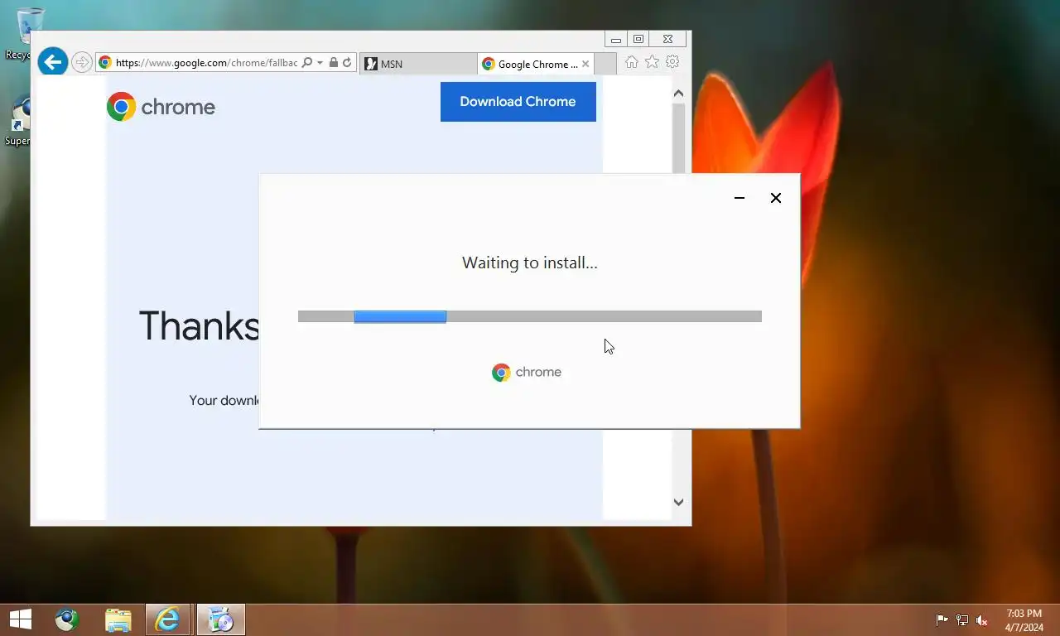Open the address bar dropdown arrow
1060x636 pixels.
(x=320, y=63)
